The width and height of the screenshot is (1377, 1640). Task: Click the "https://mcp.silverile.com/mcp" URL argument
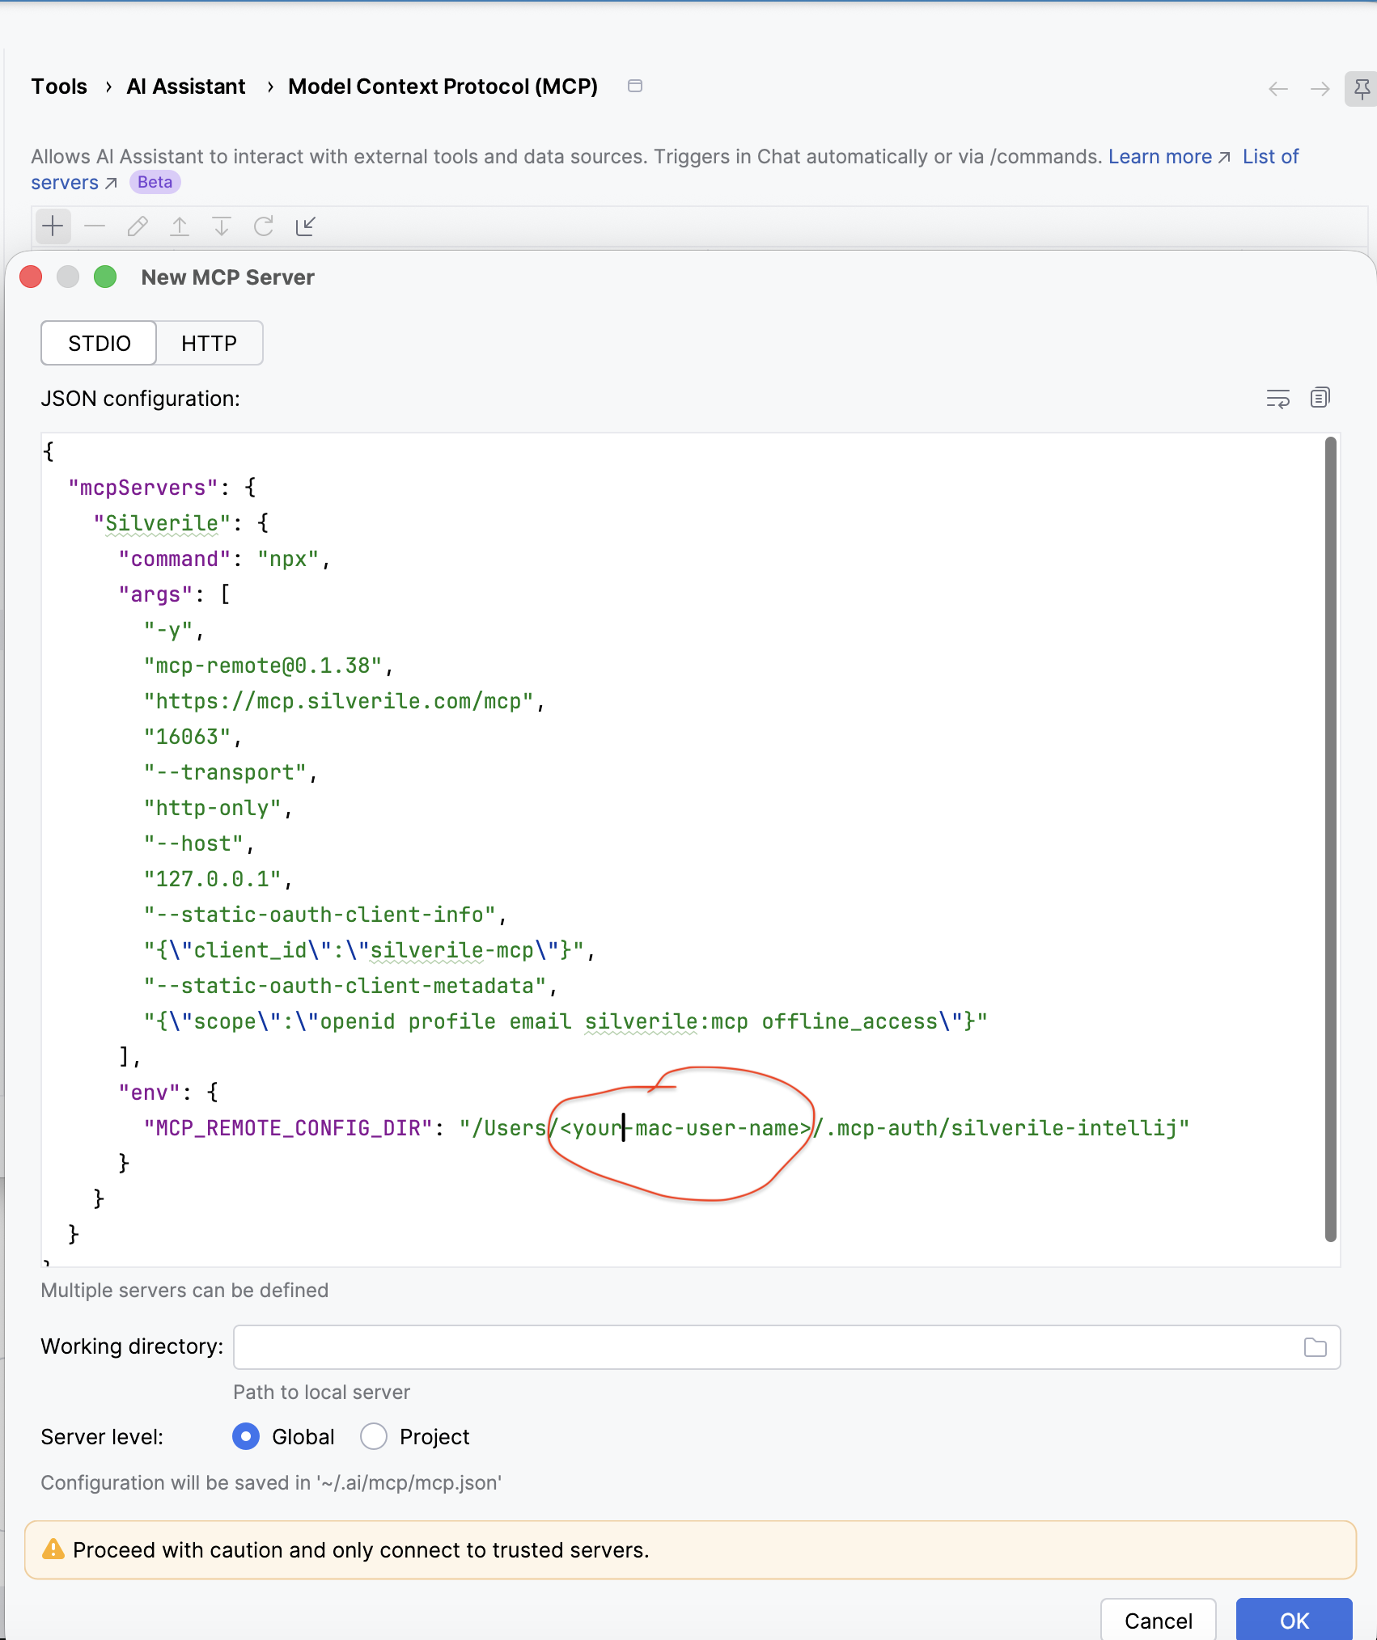coord(338,701)
